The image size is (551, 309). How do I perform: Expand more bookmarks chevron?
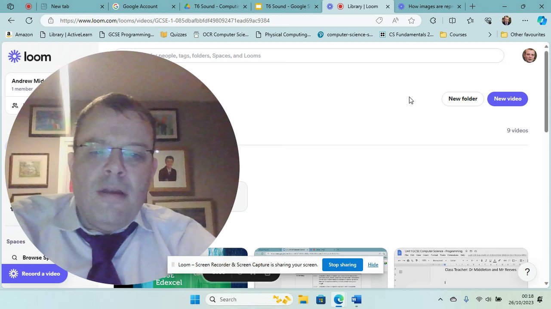pos(489,34)
